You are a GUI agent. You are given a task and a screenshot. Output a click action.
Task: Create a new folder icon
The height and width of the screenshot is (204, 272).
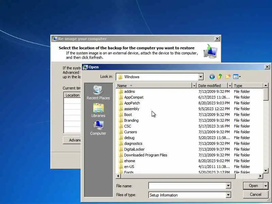228,76
